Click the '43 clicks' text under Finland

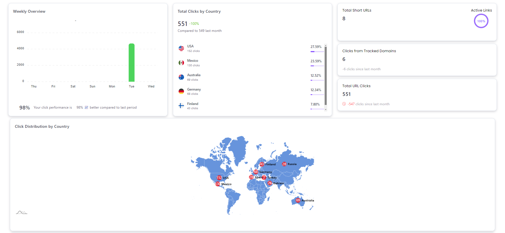(192, 108)
